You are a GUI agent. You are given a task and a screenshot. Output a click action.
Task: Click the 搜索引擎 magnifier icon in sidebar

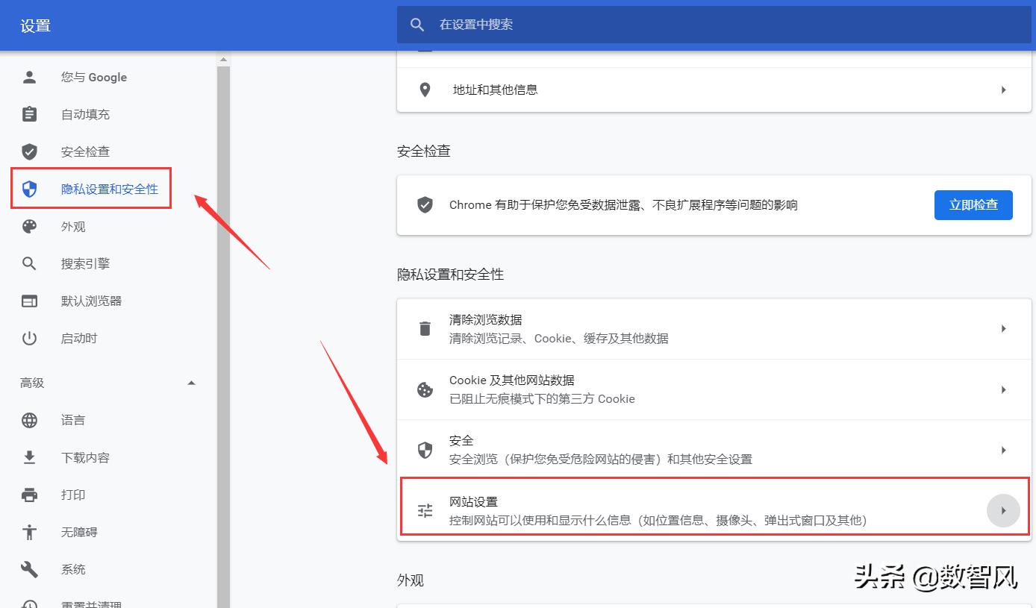click(29, 263)
